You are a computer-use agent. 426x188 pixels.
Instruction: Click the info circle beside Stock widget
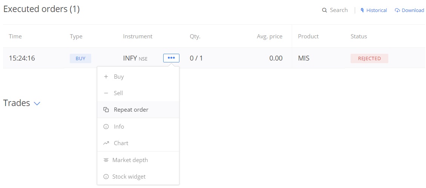click(106, 177)
